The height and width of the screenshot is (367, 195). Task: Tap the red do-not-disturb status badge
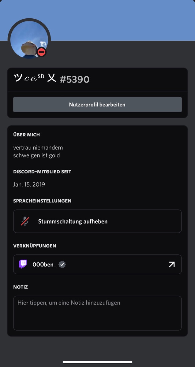pyautogui.click(x=42, y=52)
